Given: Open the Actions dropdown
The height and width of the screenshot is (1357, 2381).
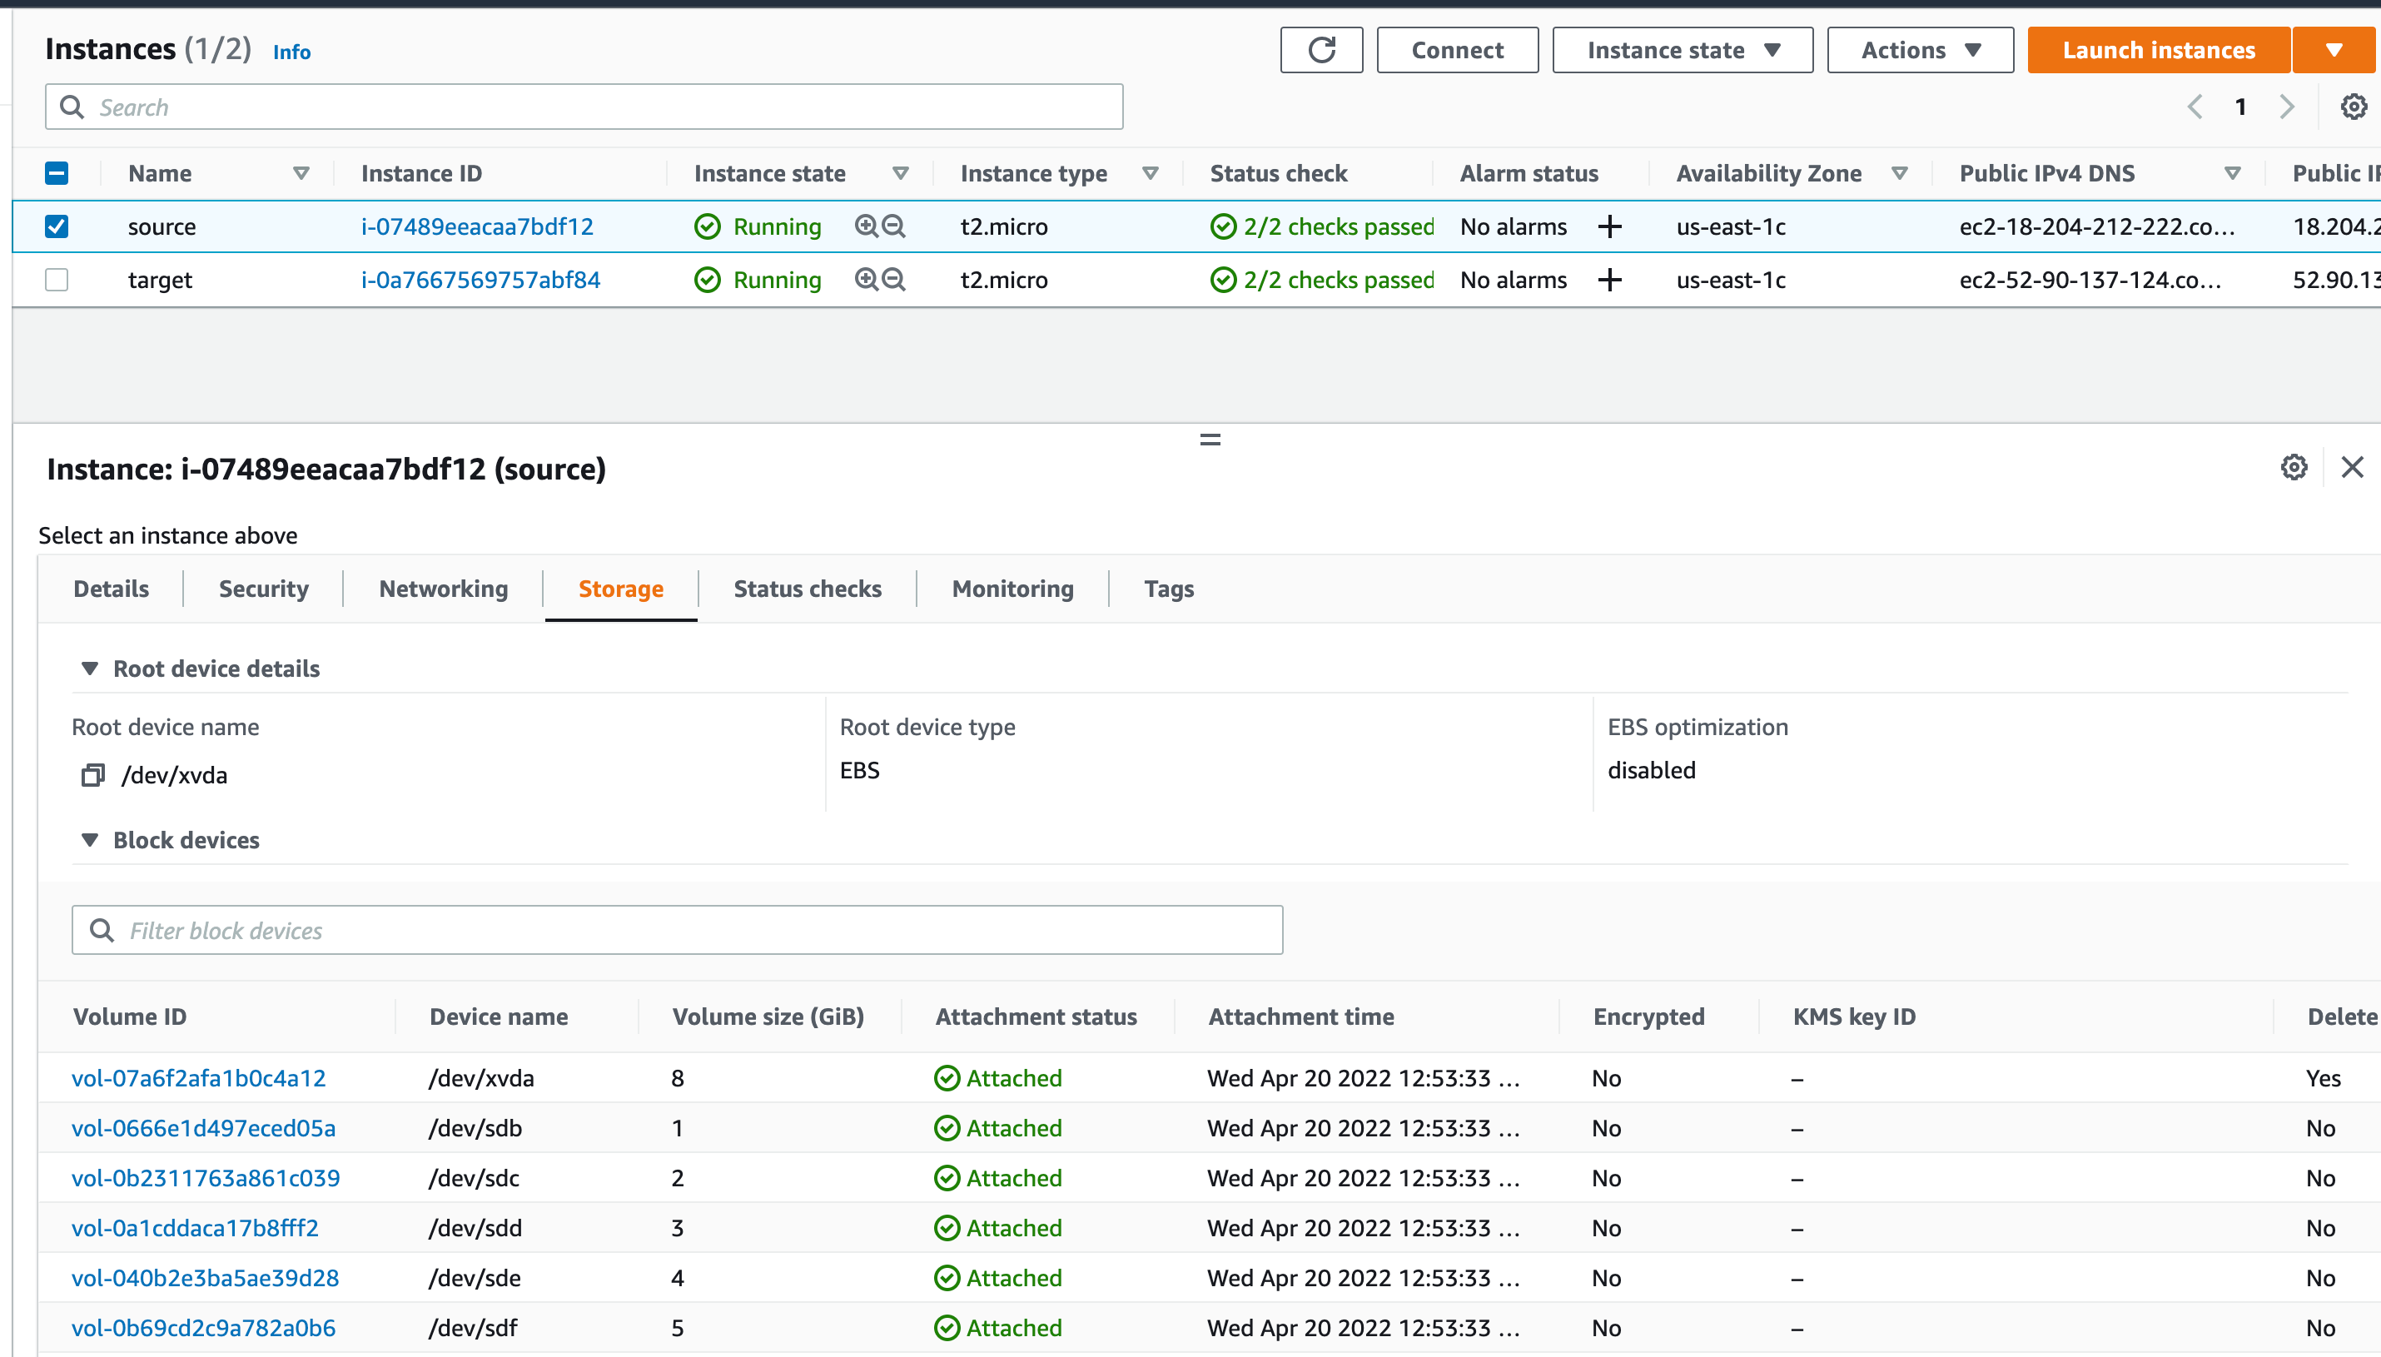Looking at the screenshot, I should [1919, 49].
